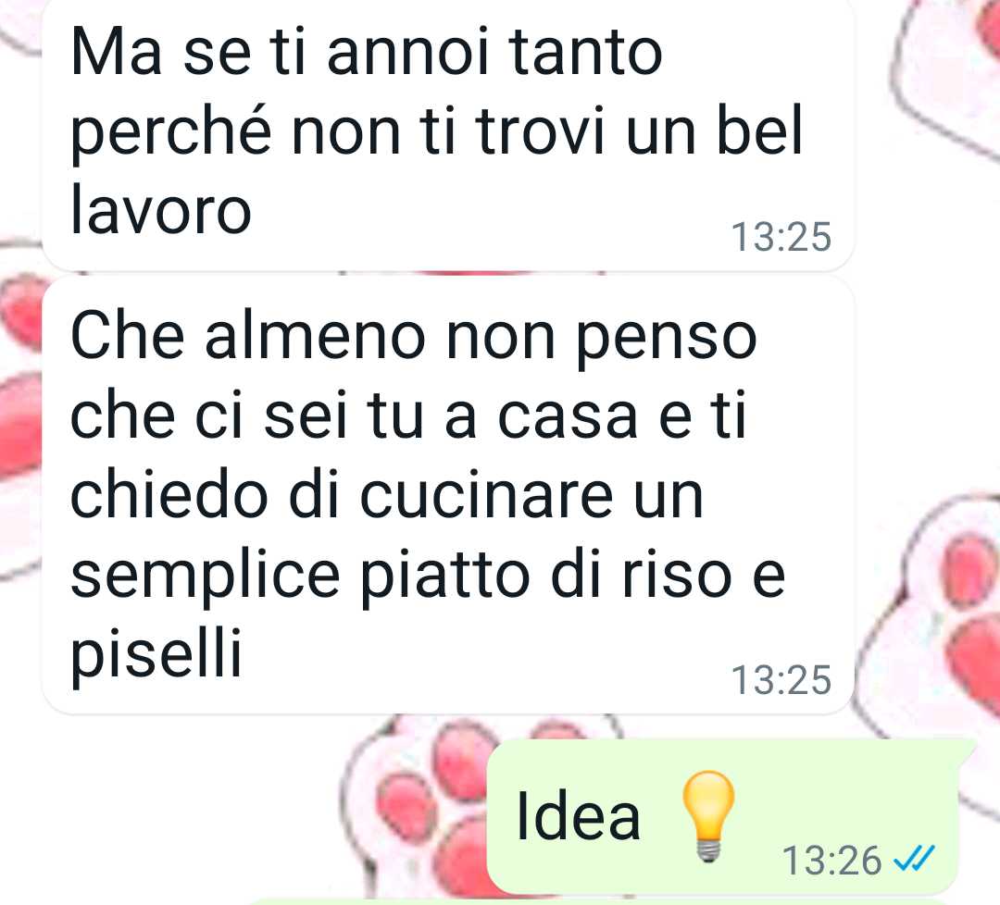The width and height of the screenshot is (1000, 905).
Task: Tap the word "riso" in second message
Action: tap(677, 575)
